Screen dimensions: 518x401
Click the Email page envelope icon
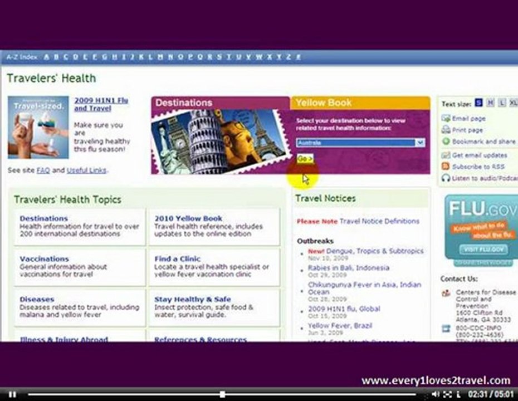[x=446, y=118]
